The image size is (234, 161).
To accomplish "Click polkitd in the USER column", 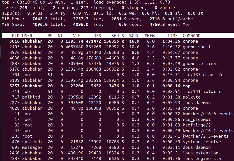I will coord(31,97).
